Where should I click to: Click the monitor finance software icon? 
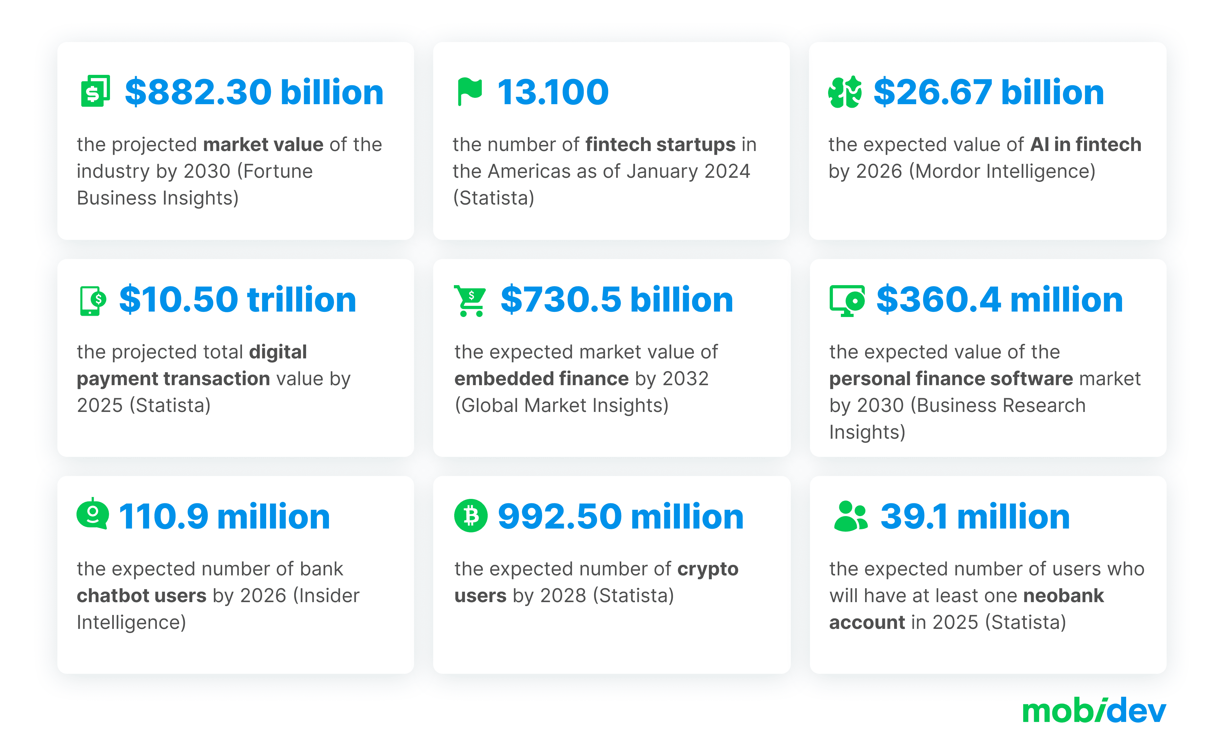click(846, 300)
